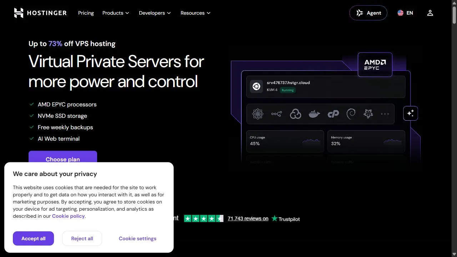Image resolution: width=457 pixels, height=257 pixels.
Task: Click the Docker whale icon
Action: [314, 114]
